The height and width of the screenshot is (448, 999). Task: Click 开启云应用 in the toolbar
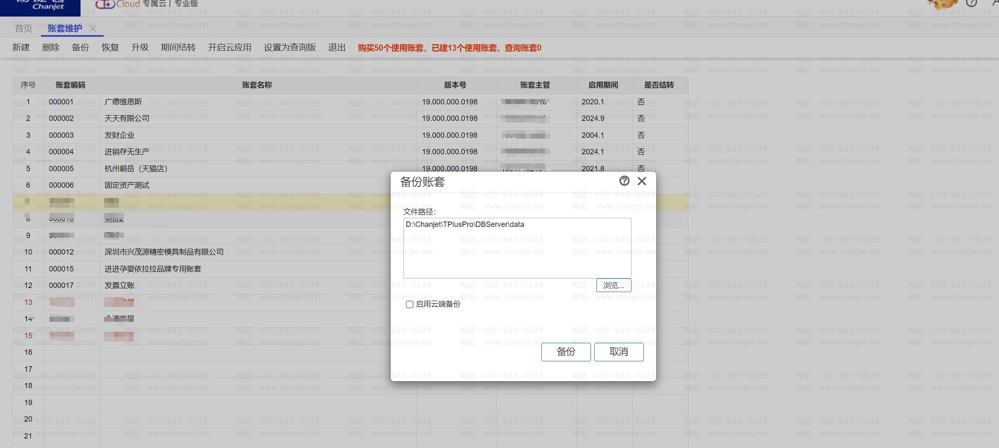tap(230, 47)
